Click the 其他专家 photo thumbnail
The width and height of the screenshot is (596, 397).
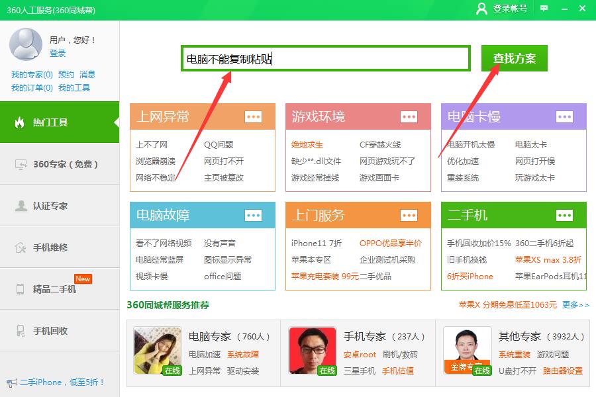(468, 351)
